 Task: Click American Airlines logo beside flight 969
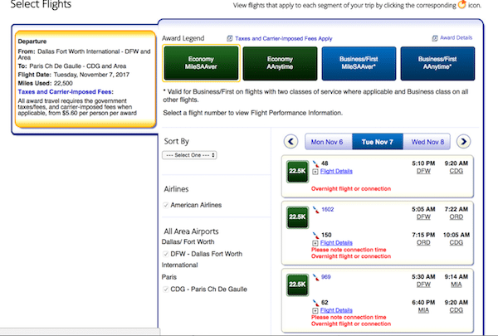[315, 277]
